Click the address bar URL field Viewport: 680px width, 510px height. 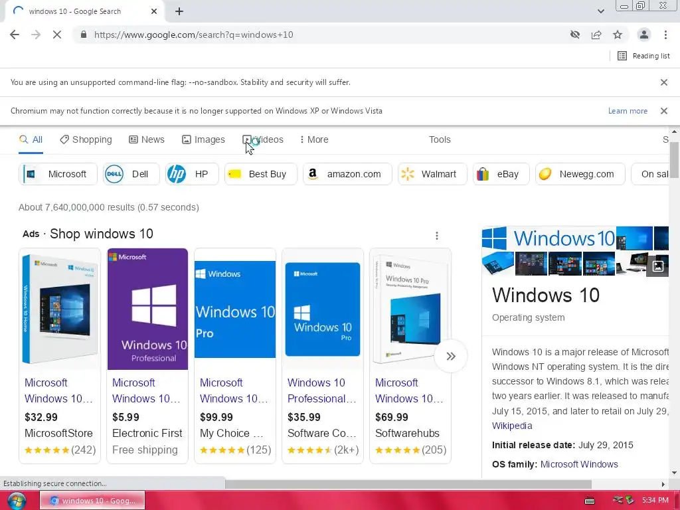tap(321, 35)
